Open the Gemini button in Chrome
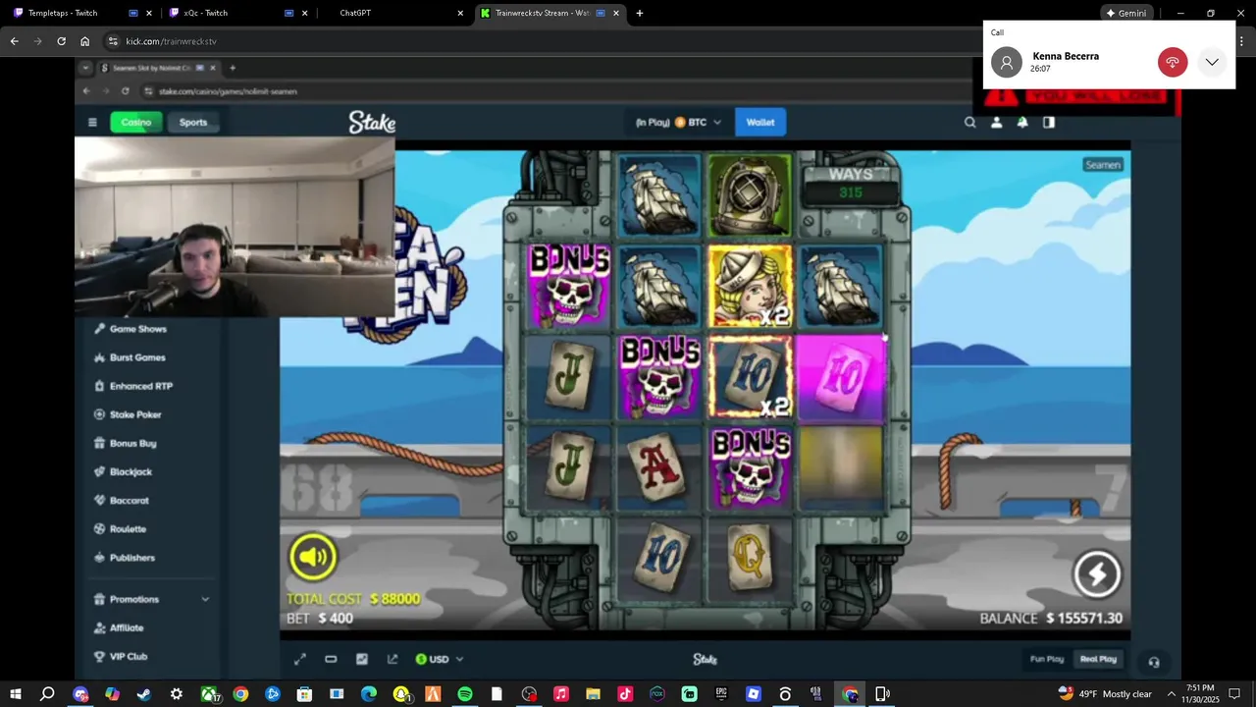This screenshot has width=1256, height=707. coord(1125,13)
